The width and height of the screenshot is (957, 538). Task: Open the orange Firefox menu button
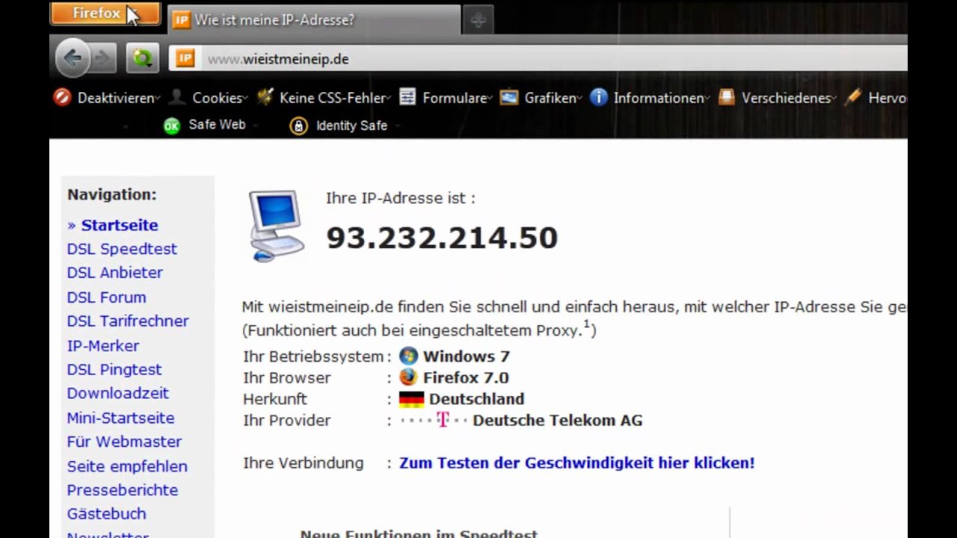105,13
